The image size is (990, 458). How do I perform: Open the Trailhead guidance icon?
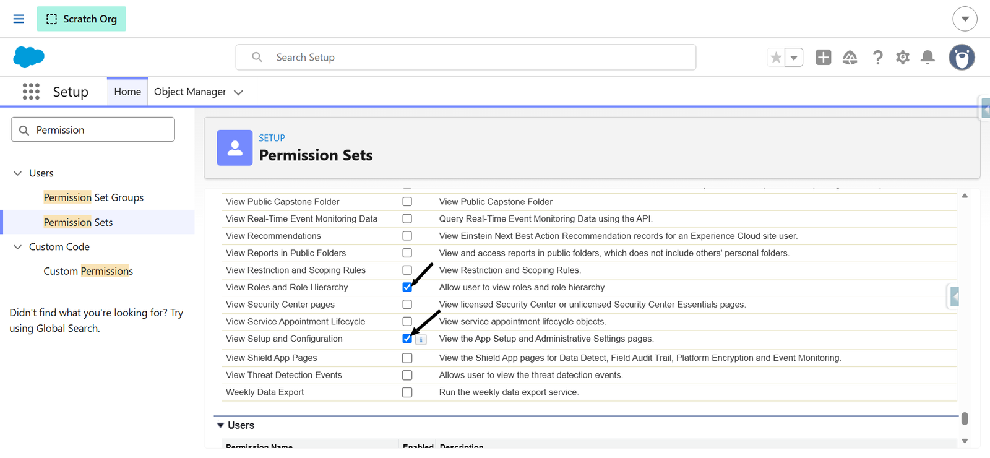tap(850, 58)
